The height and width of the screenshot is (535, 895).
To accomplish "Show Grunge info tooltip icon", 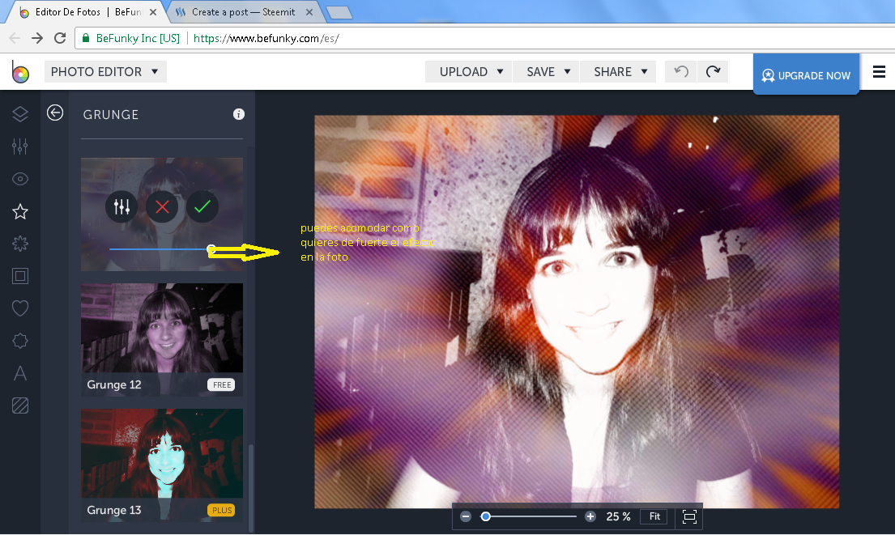I will point(239,114).
